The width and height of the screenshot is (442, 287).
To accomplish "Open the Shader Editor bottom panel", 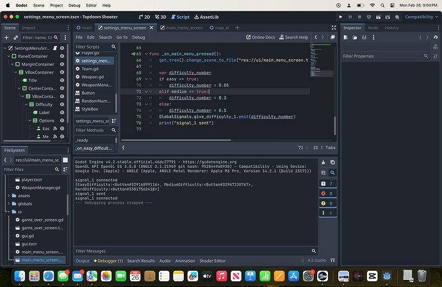I will pyautogui.click(x=213, y=261).
